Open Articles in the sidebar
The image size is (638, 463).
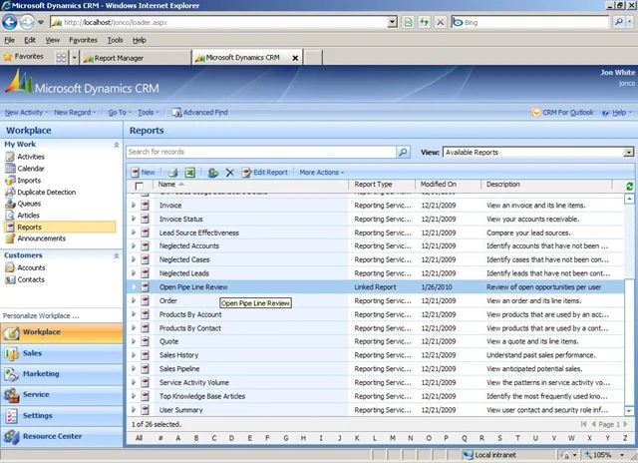(x=28, y=215)
